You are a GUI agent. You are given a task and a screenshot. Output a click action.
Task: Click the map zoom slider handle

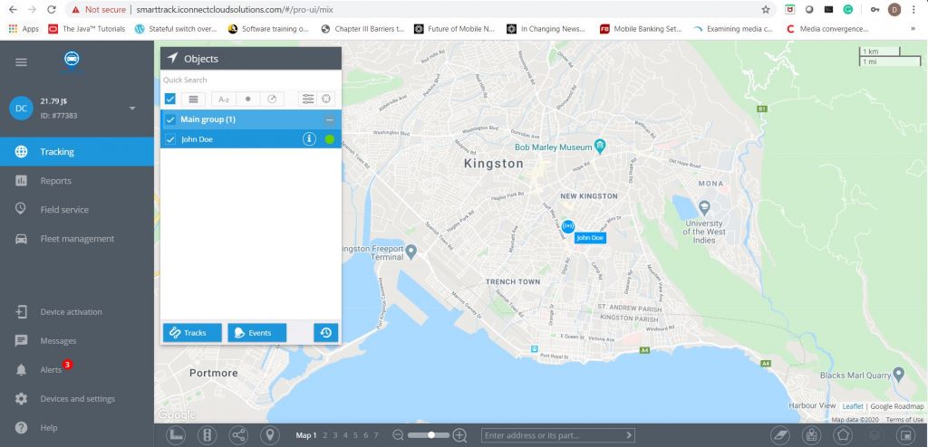[432, 435]
